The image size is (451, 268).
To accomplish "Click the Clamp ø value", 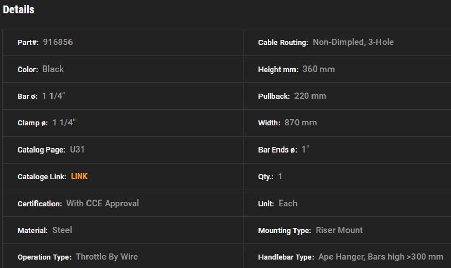I will point(64,123).
